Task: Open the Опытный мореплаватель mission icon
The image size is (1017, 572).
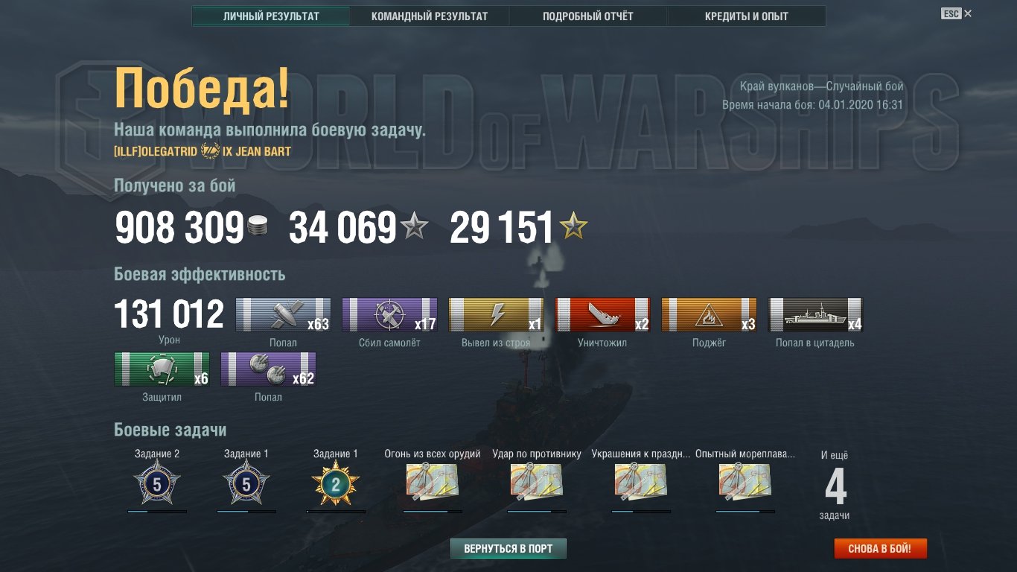Action: click(x=745, y=482)
